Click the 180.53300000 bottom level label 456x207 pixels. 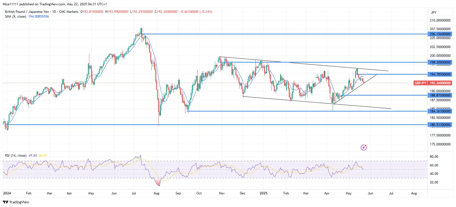[x=440, y=125]
